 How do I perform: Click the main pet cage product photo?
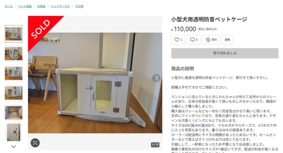pyautogui.click(x=95, y=83)
